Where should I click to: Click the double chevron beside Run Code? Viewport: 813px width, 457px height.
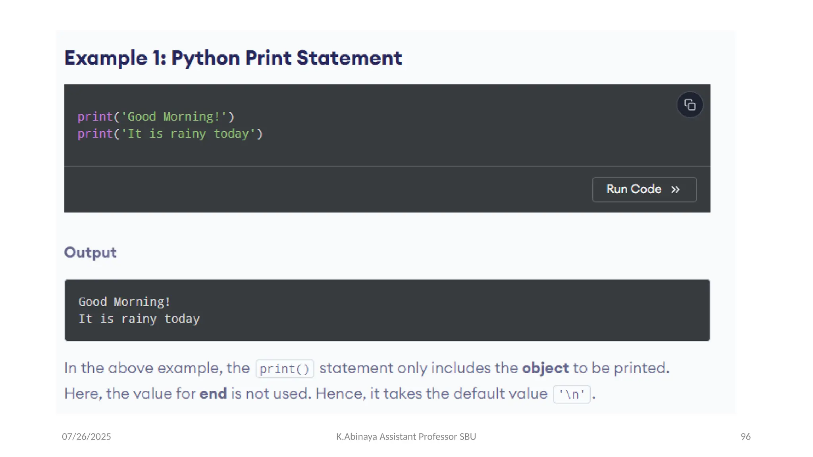(x=676, y=190)
